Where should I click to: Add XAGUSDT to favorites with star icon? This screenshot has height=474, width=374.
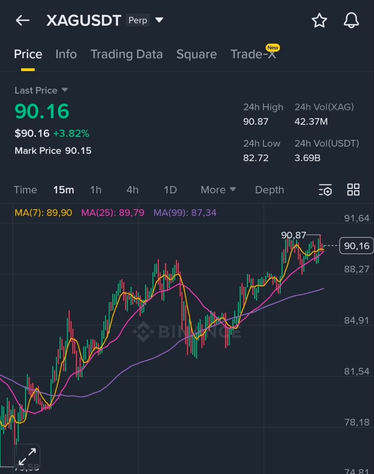coord(319,20)
